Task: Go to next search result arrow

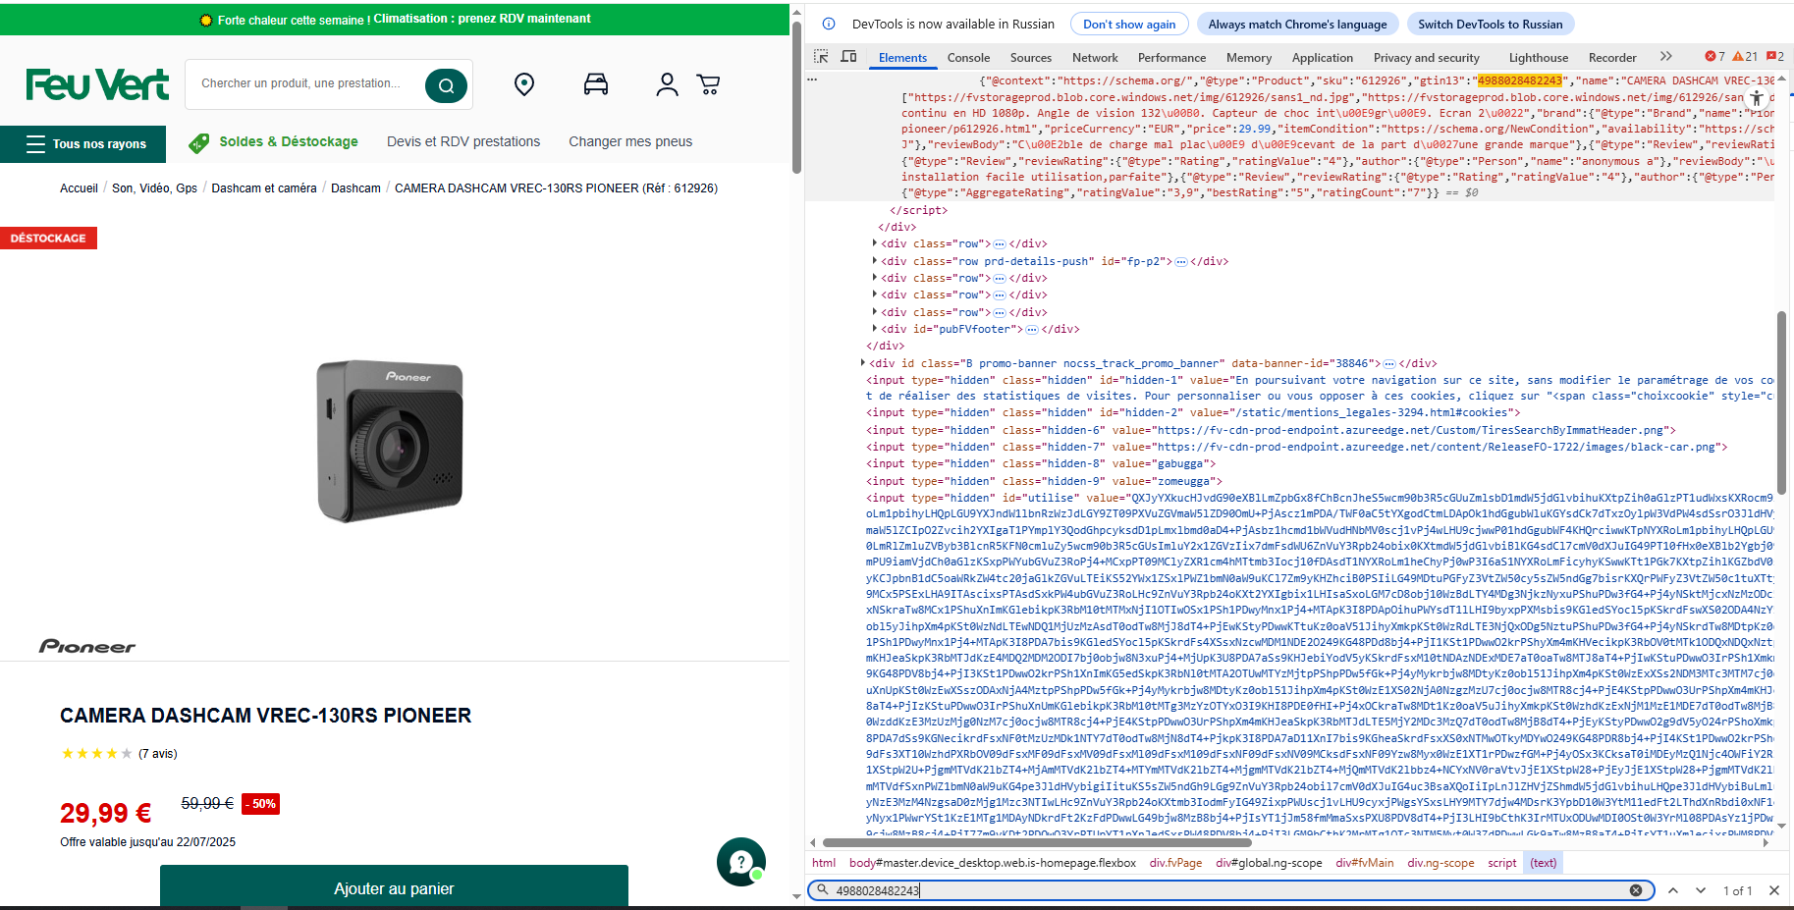Action: 1701,890
